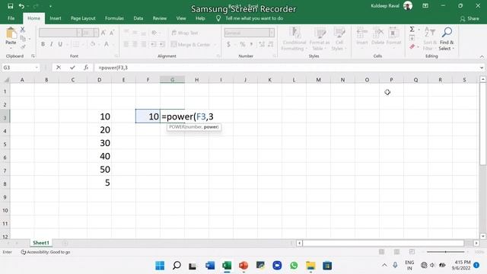Switch to the Insert tab
487x274 pixels.
point(56,18)
